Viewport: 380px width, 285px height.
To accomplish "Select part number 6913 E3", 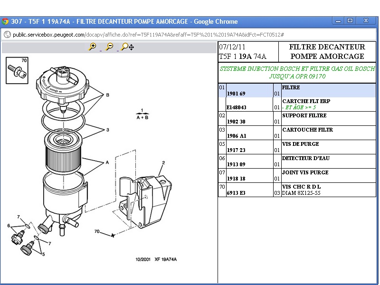I will pos(236,193).
